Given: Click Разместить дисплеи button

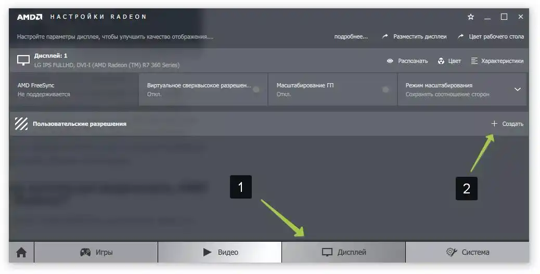Looking at the screenshot, I should (x=415, y=37).
